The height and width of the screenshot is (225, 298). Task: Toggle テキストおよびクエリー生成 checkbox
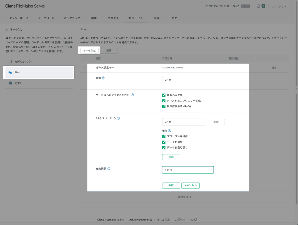pyautogui.click(x=164, y=101)
